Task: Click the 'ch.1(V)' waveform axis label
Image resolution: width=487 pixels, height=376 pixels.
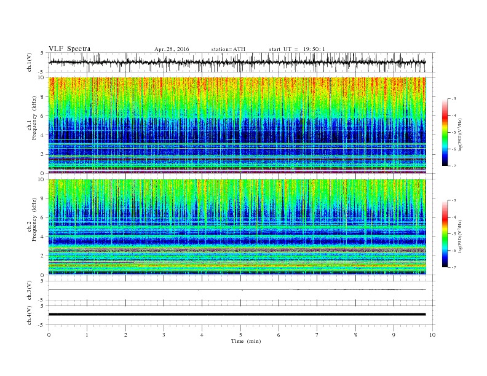Action: (x=29, y=62)
